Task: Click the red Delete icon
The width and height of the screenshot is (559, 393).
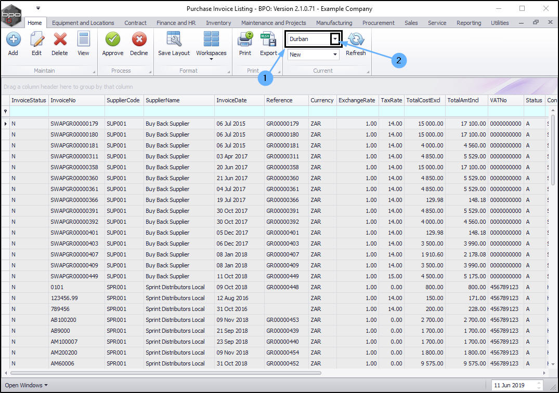Action: 60,40
